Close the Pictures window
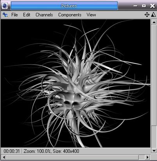 (152, 6)
